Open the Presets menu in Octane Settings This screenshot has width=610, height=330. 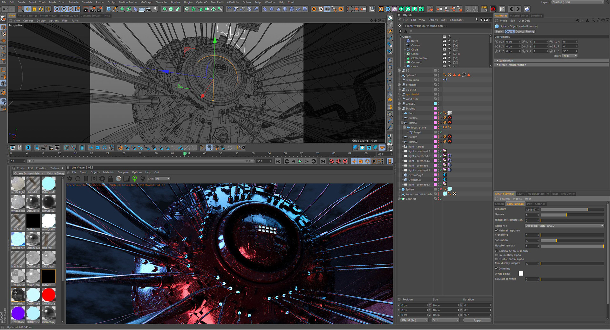(x=517, y=199)
